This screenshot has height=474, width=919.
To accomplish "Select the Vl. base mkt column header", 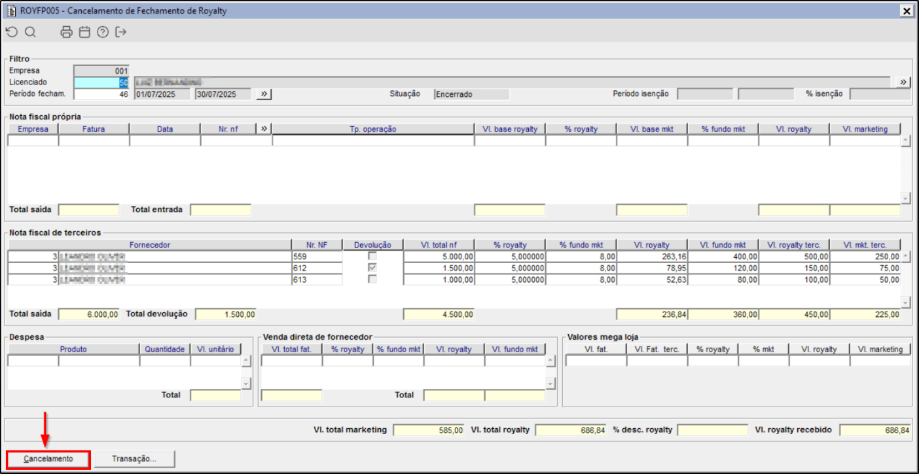I will 652,129.
